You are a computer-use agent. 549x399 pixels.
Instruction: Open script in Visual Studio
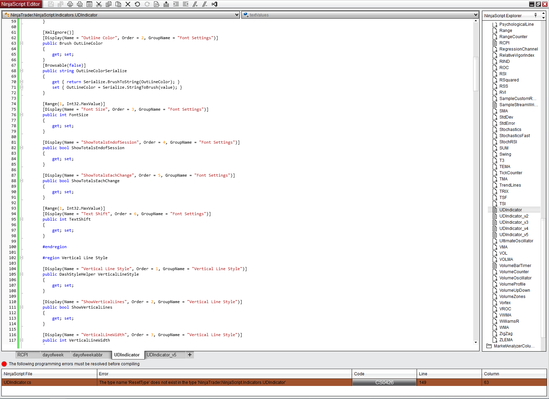(x=215, y=4)
